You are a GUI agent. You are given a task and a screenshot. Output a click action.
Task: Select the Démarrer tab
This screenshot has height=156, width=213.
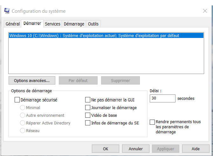coord(32,24)
